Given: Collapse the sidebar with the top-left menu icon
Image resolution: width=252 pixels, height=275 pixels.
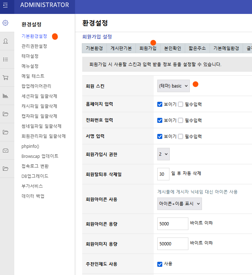Looking at the screenshot, I should (x=5, y=5).
